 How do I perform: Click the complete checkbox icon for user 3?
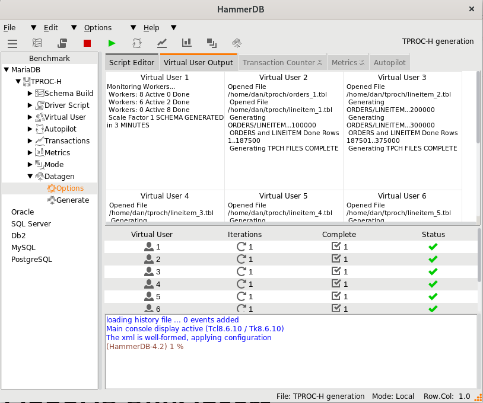point(336,271)
